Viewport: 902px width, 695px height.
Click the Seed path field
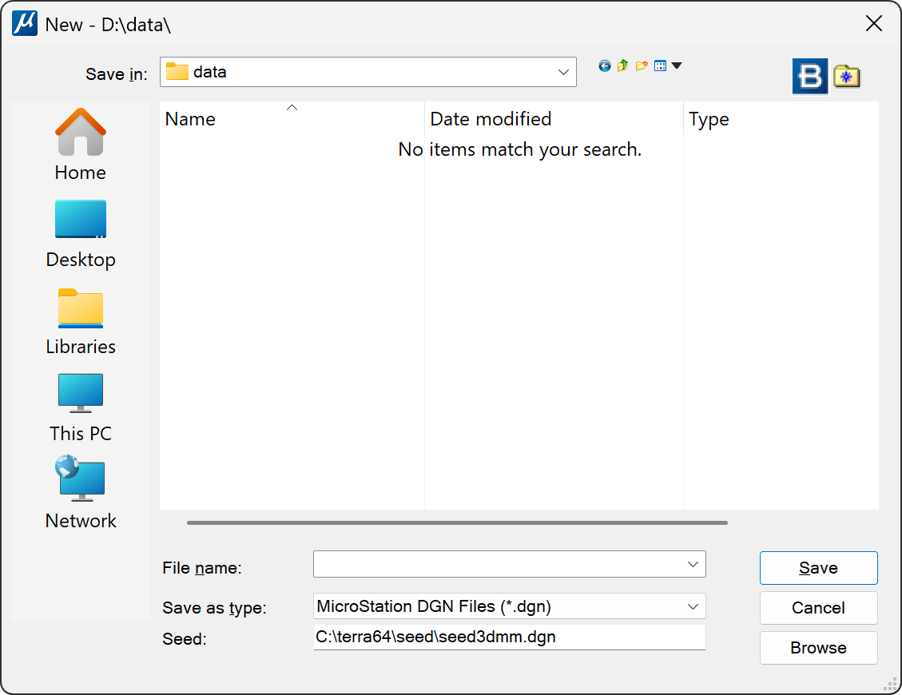click(509, 637)
